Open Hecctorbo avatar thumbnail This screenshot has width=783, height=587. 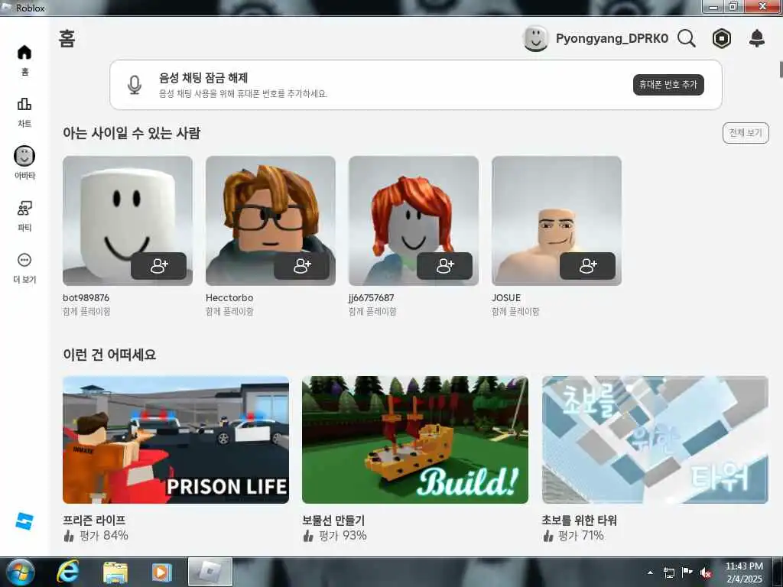(270, 221)
